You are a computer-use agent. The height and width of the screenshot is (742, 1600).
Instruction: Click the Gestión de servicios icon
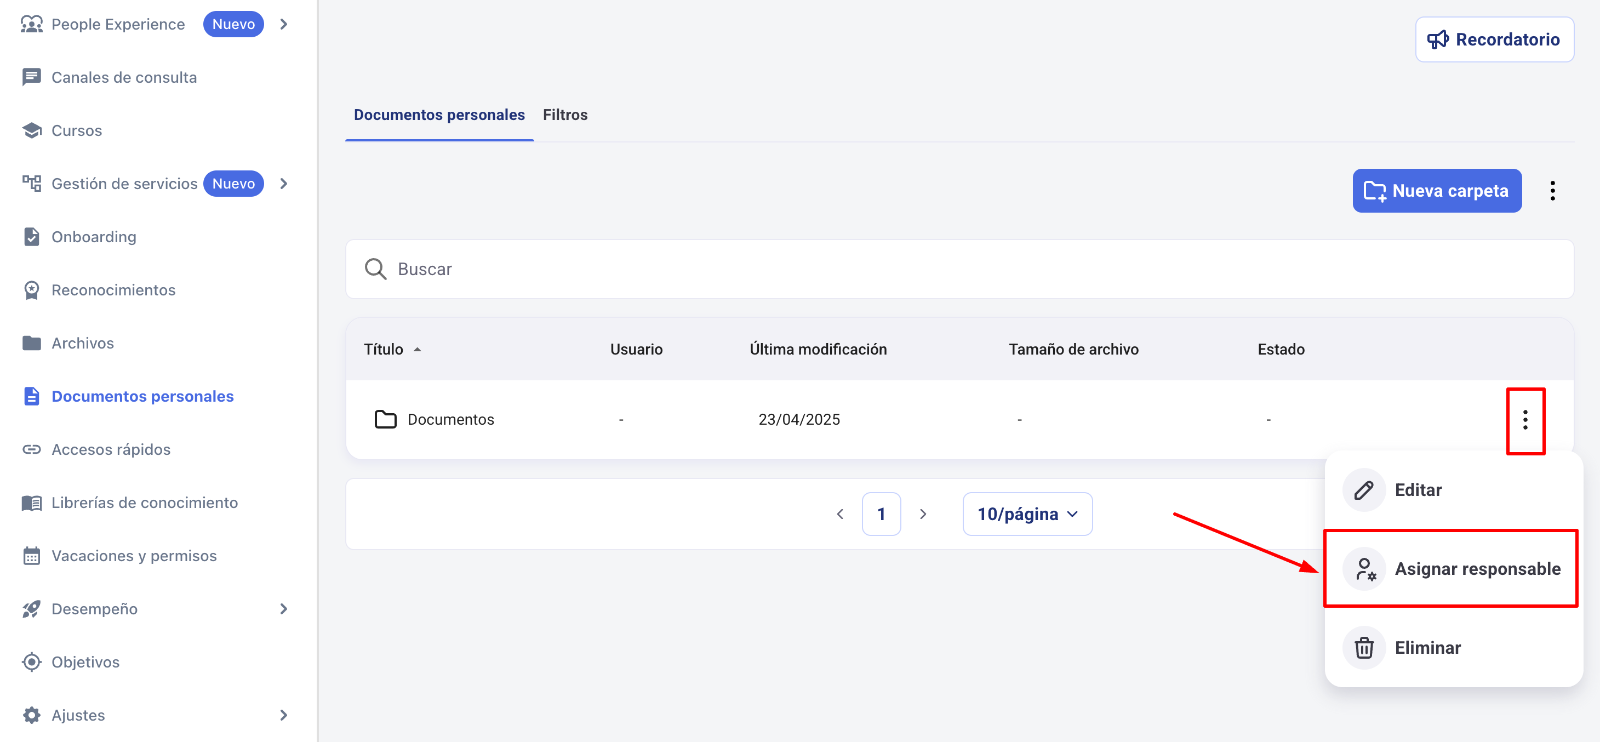point(32,184)
